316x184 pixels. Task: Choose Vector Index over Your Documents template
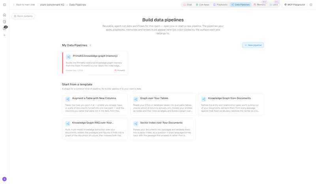click(x=163, y=129)
